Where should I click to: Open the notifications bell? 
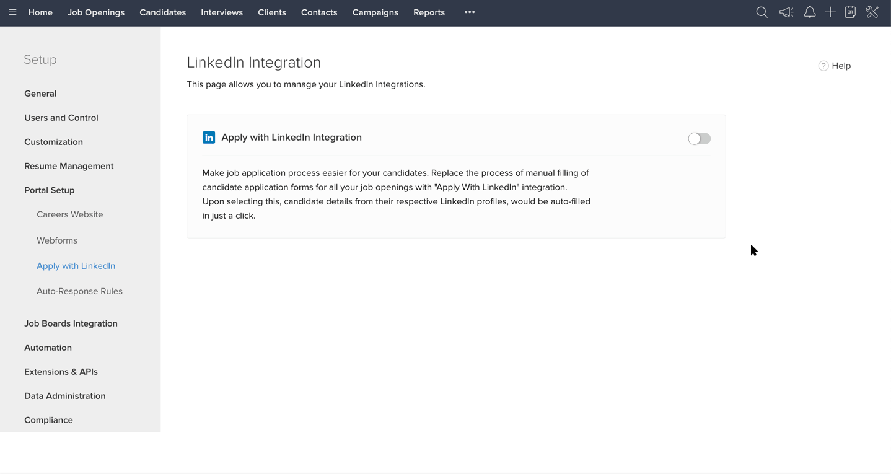point(809,12)
